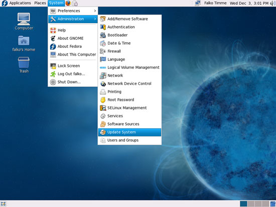
Task: Click show desktop icon in bottom panel
Action: 3,204
